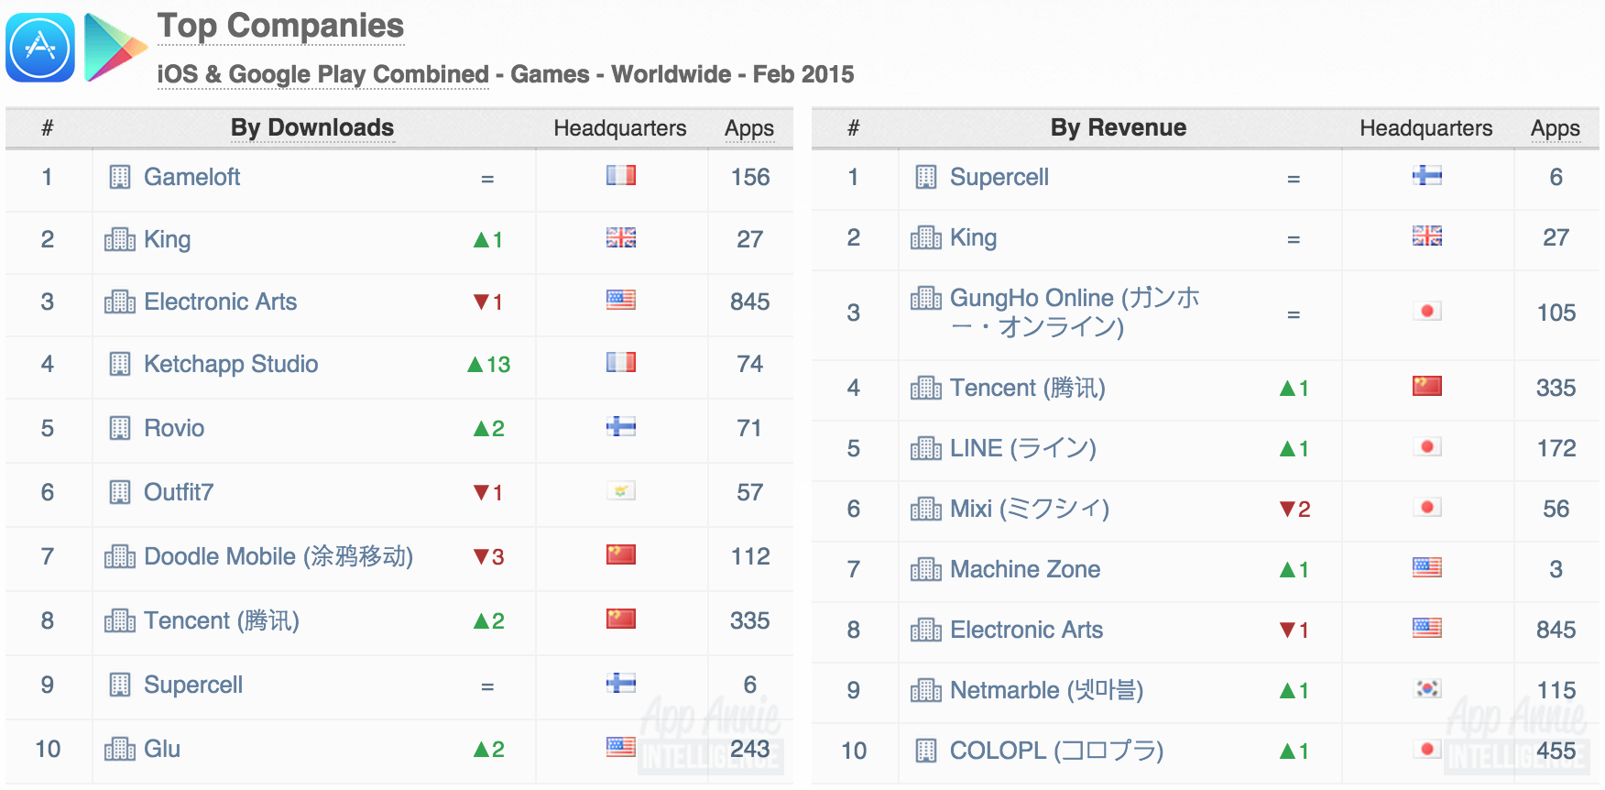This screenshot has height=790, width=1605.
Task: Click company icon beside Doodle Mobile
Action: click(120, 556)
